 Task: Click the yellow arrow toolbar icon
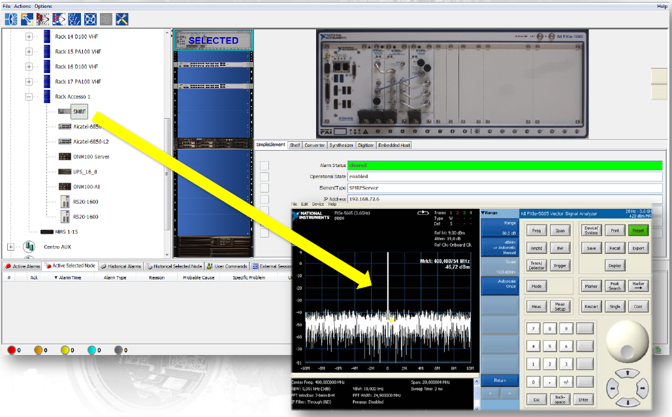27,19
